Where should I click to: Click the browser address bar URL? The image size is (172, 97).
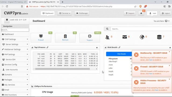click(76, 6)
